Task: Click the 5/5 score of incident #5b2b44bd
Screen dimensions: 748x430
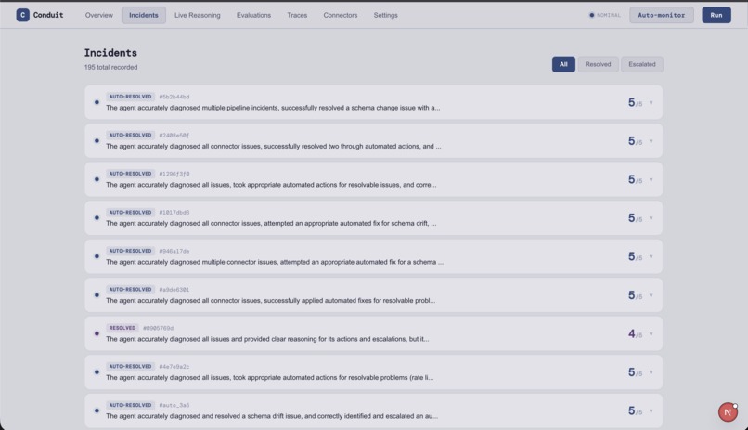Action: (635, 102)
